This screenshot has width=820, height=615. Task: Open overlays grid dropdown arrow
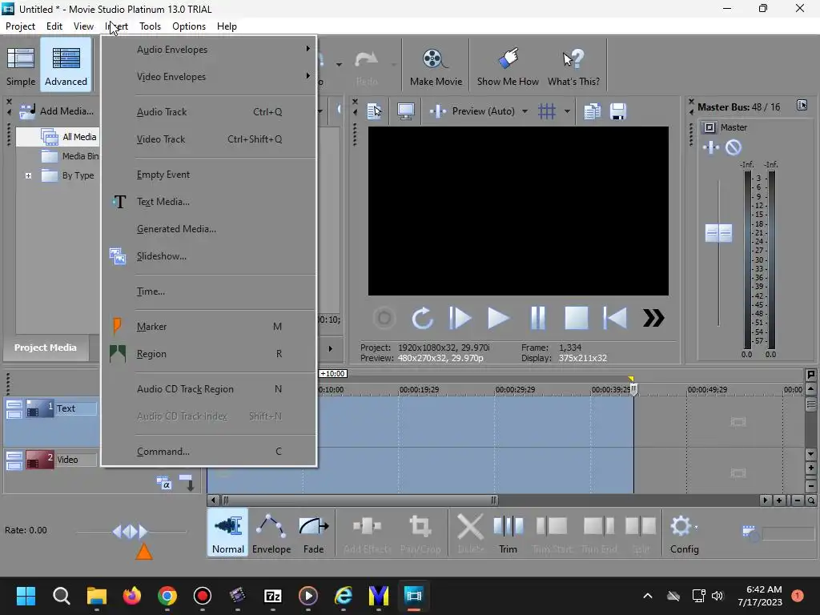[567, 111]
